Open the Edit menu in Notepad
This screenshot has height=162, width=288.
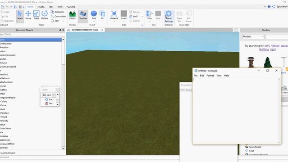click(202, 76)
